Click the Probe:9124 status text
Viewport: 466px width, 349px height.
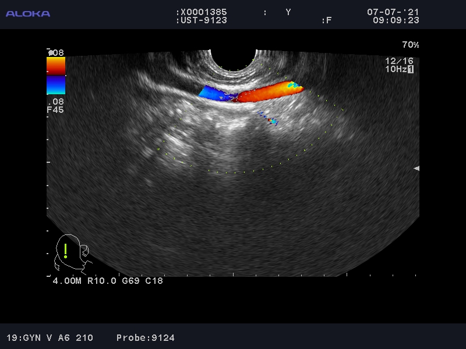145,337
